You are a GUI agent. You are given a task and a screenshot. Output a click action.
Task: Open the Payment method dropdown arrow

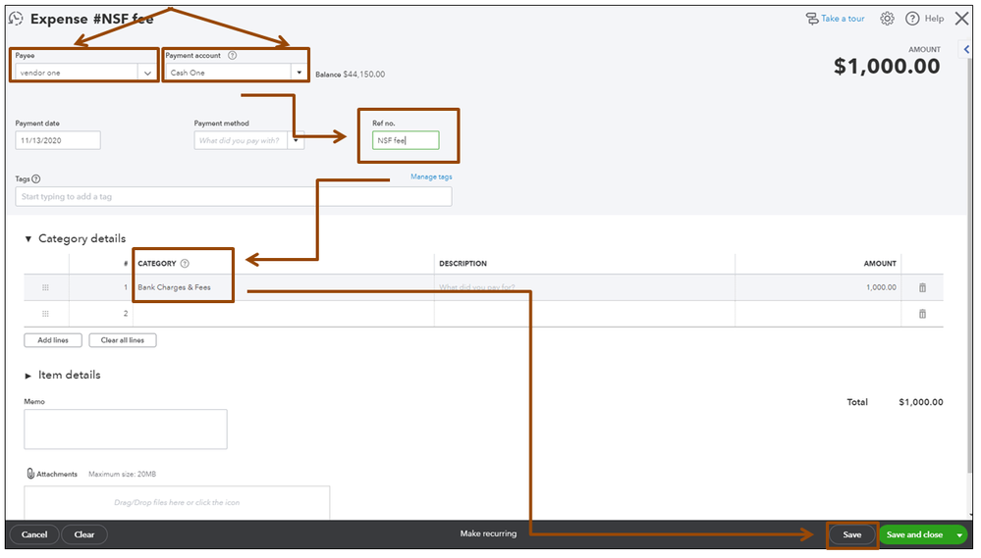click(x=296, y=140)
